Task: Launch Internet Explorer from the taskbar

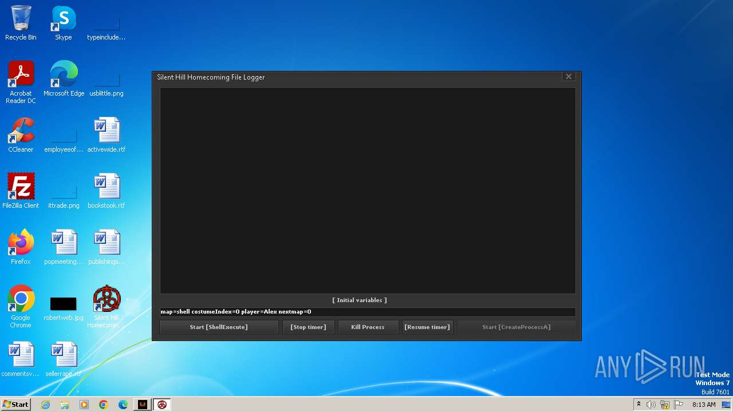Action: point(45,405)
